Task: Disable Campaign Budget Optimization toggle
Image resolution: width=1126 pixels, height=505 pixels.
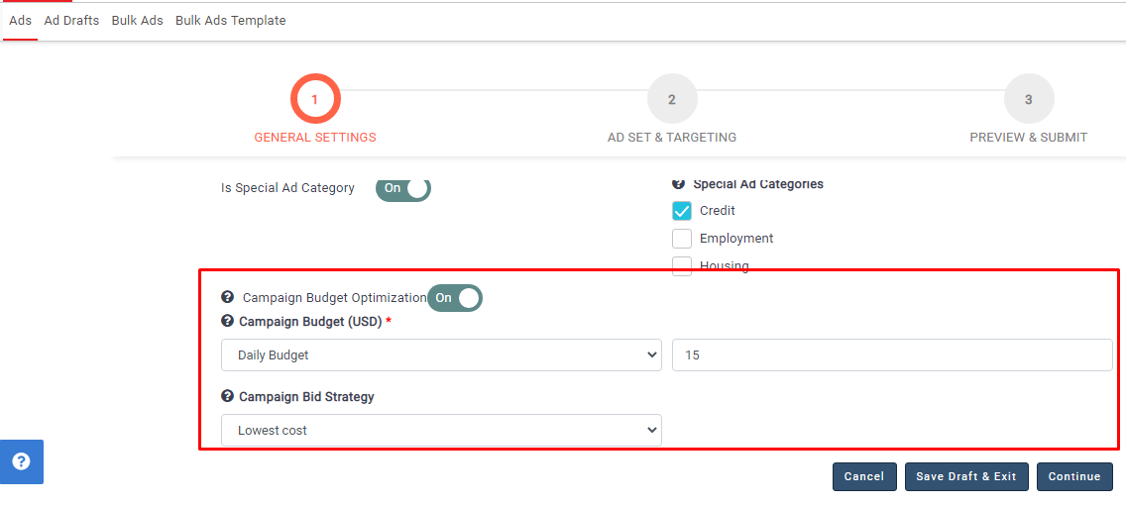Action: pyautogui.click(x=454, y=298)
